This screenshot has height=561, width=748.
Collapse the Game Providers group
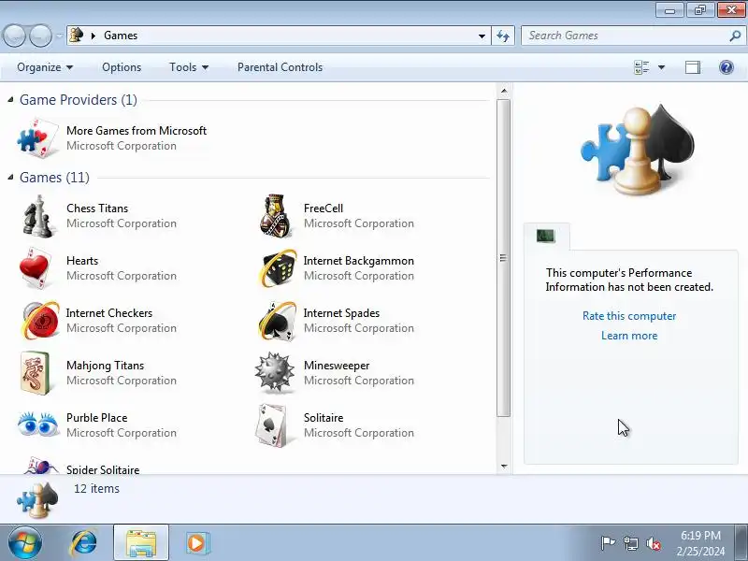pyautogui.click(x=10, y=100)
